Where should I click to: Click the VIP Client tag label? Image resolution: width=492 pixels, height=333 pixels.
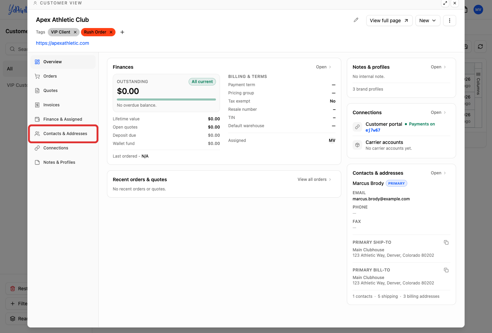pos(60,32)
